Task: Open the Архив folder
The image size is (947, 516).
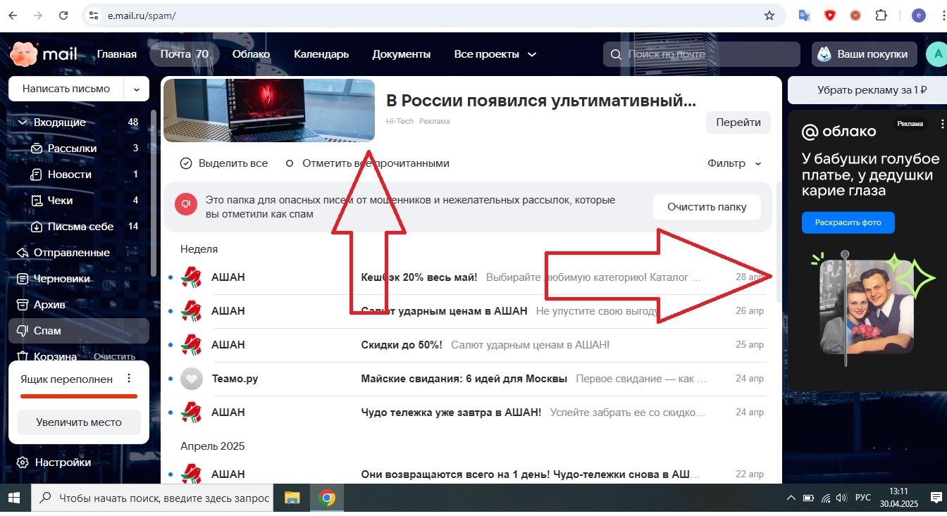Action: (x=49, y=305)
